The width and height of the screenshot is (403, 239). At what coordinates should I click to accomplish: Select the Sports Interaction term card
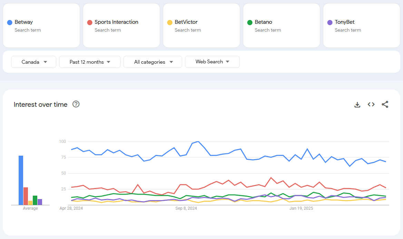tap(121, 25)
